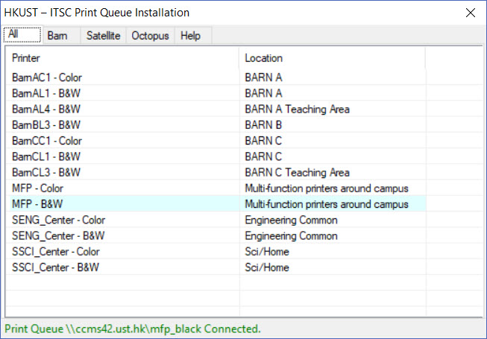This screenshot has width=487, height=339.
Task: Open the Barn tab
Action: click(x=57, y=36)
